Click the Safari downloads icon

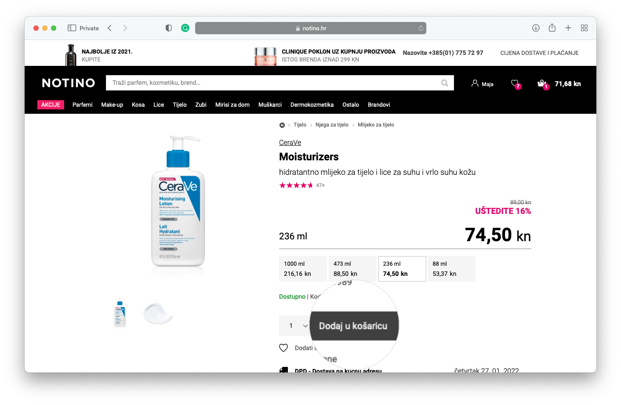536,28
